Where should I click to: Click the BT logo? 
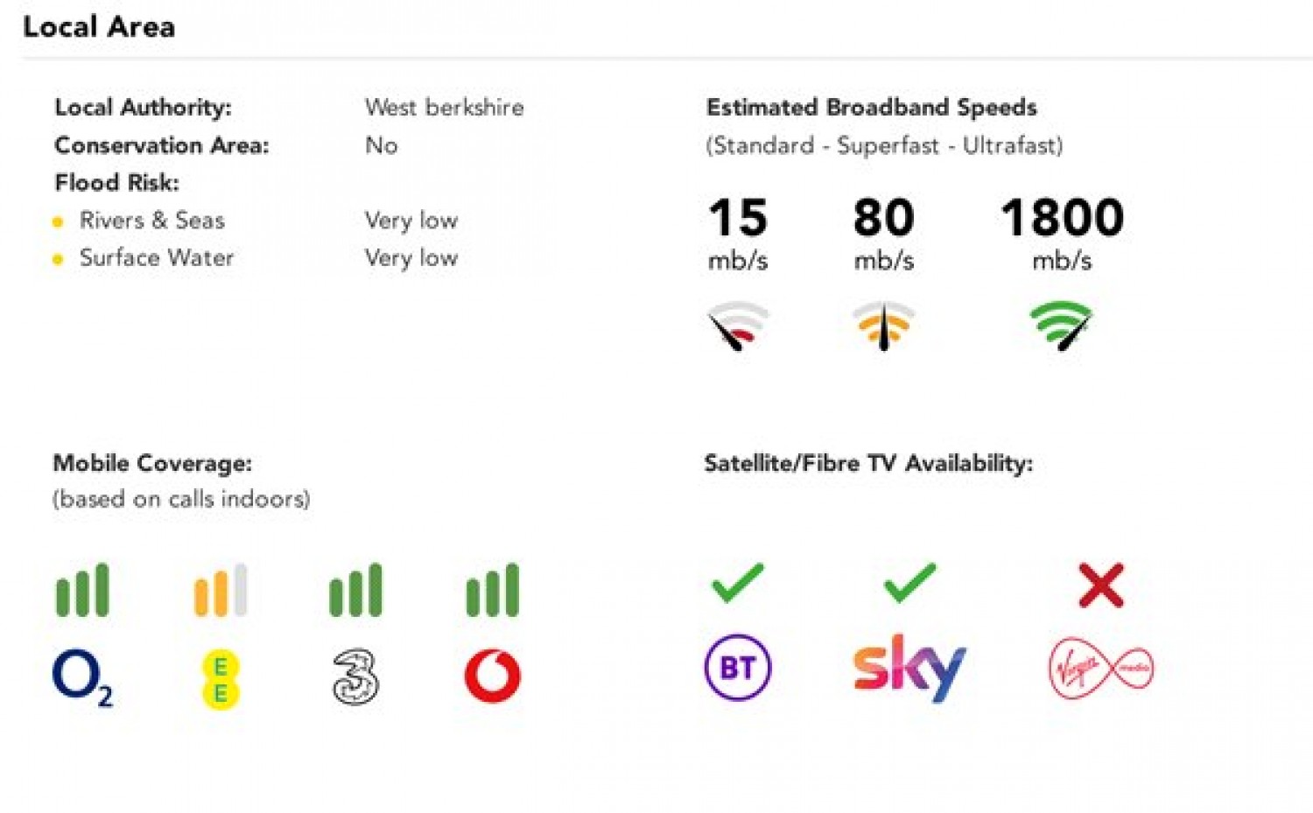[738, 668]
